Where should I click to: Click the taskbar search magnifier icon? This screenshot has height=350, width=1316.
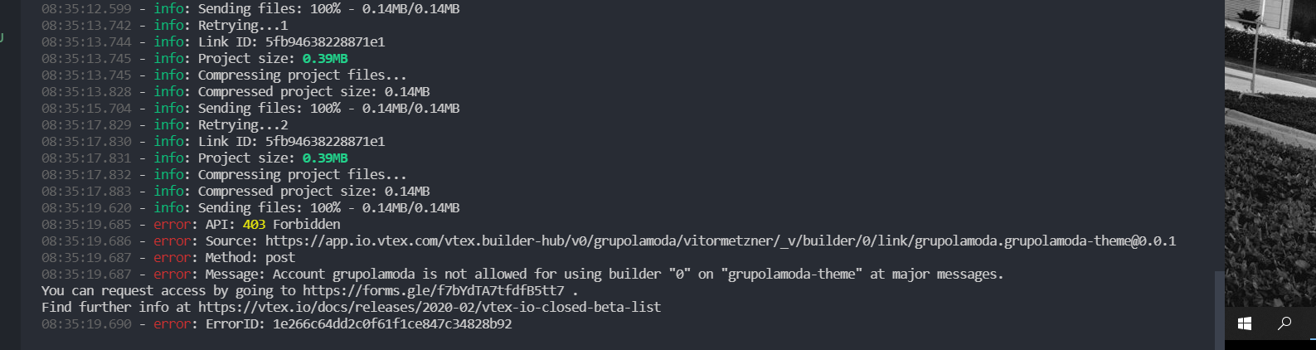coord(1284,323)
